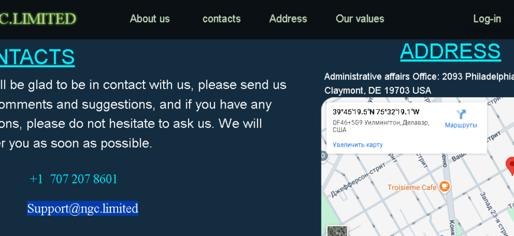The image size is (514, 236).
Task: Click the C.LIMITED site logo
Action: coord(38,19)
